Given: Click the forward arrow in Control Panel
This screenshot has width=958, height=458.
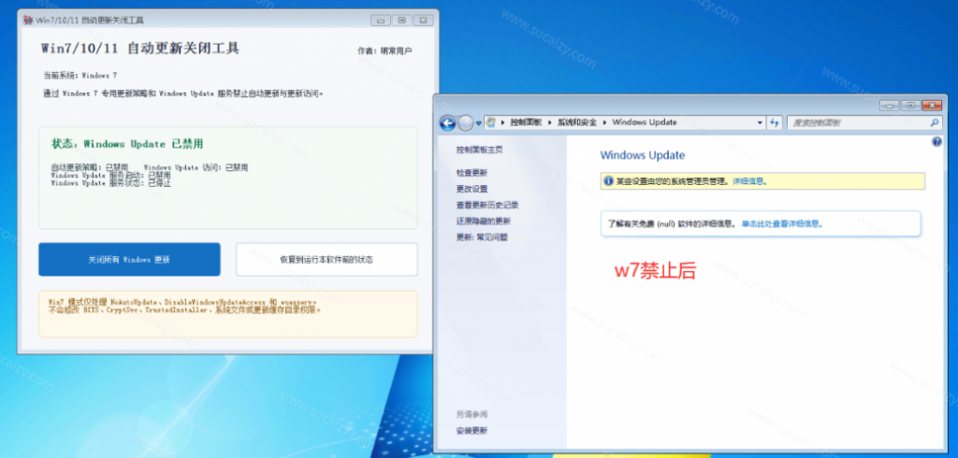Looking at the screenshot, I should coord(466,122).
